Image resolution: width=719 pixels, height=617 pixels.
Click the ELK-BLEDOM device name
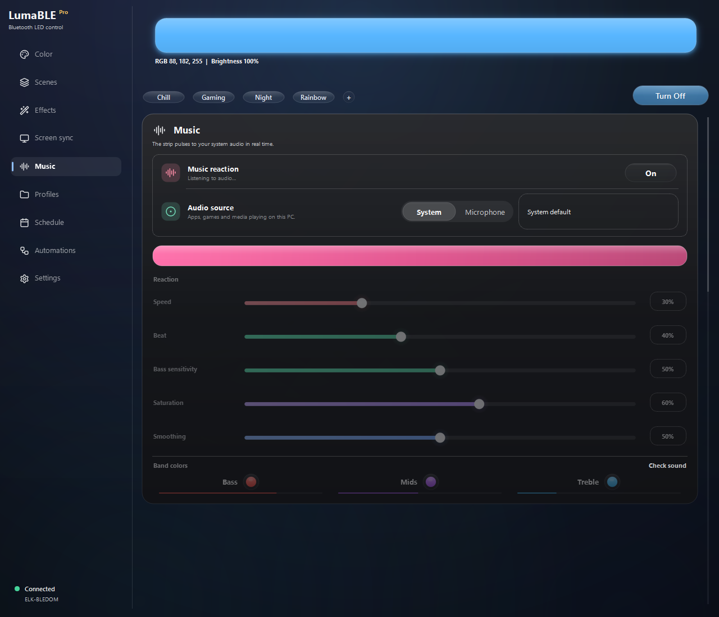point(42,600)
